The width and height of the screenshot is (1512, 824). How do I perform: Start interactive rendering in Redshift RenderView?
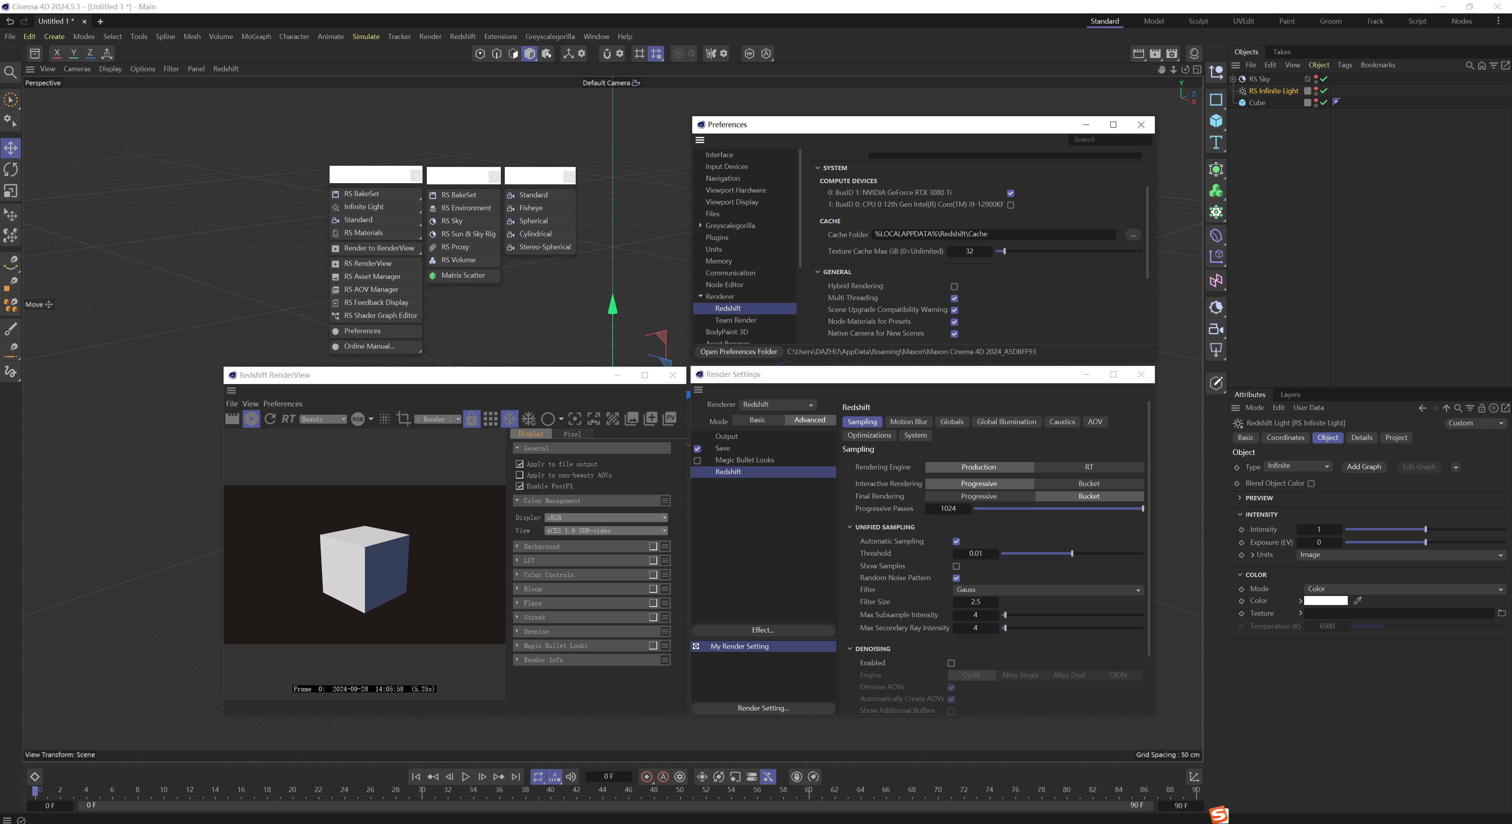(x=251, y=419)
